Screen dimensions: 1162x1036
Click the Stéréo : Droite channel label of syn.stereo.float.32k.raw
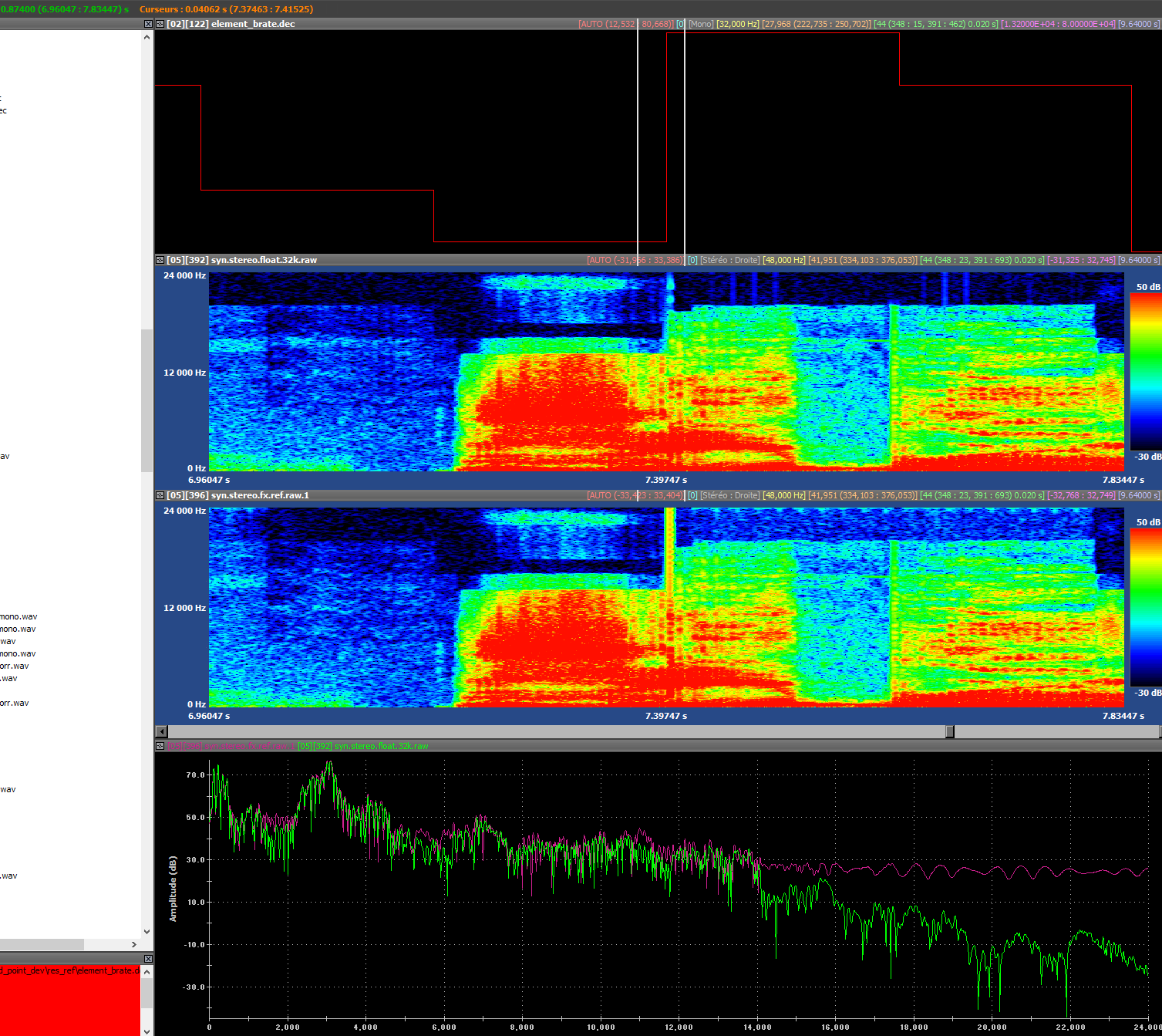coord(729,260)
